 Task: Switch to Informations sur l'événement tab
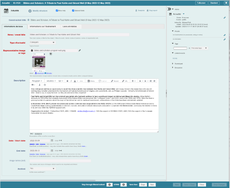[44, 27]
